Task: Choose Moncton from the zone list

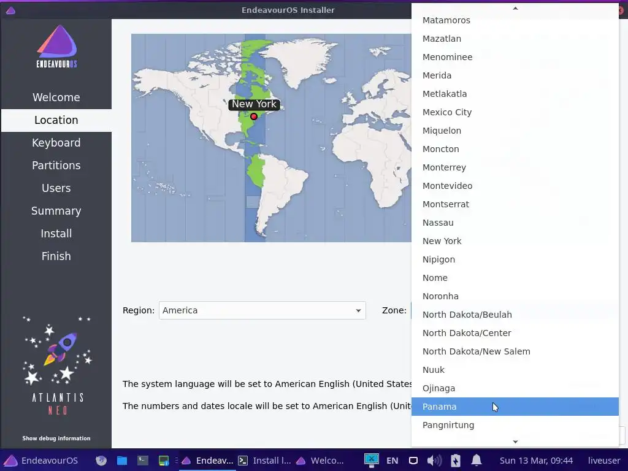Action: coord(515,149)
